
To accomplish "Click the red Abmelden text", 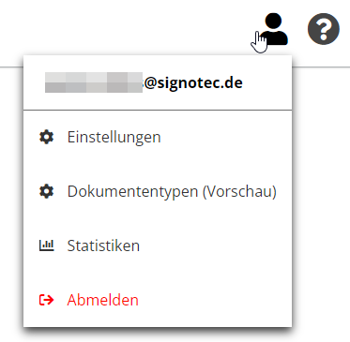I will coord(103,300).
